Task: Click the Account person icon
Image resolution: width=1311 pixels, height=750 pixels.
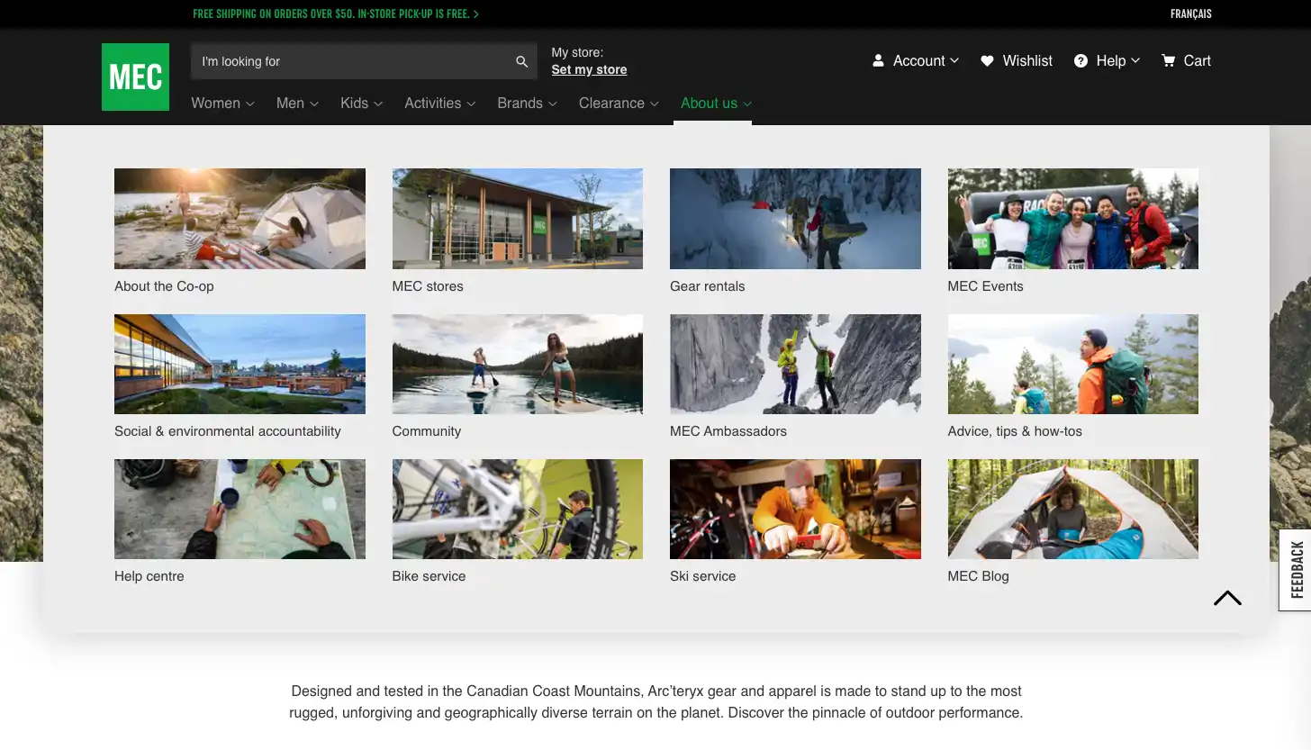Action: pos(878,60)
